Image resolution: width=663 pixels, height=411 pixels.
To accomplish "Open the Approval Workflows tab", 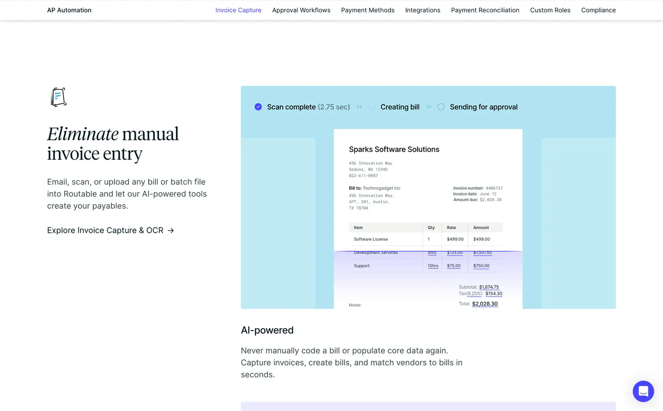I will (x=301, y=10).
